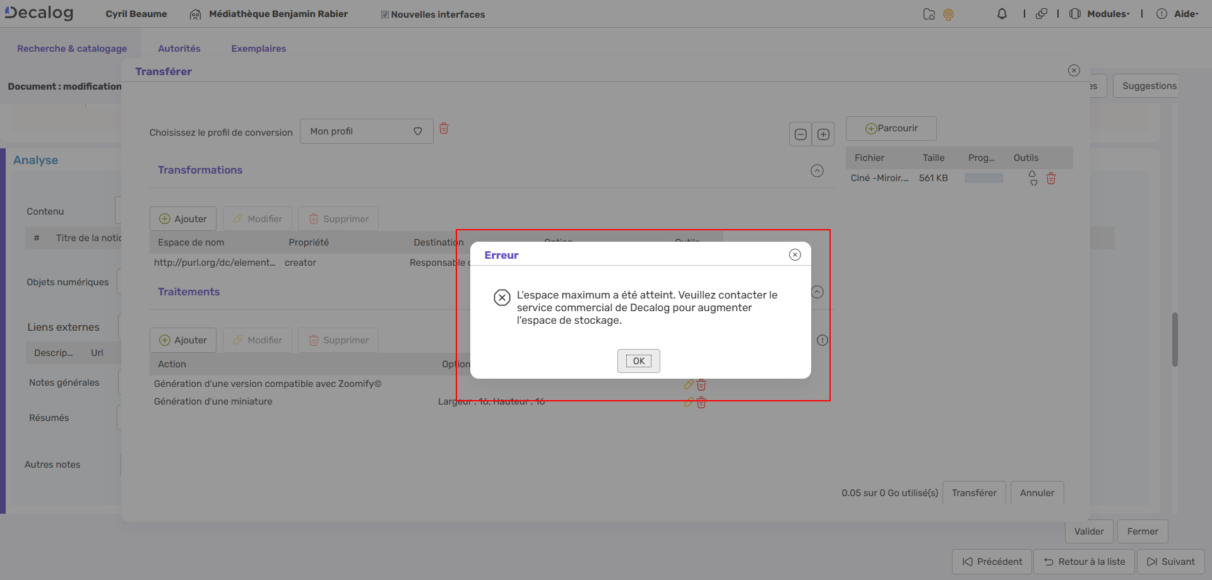Switch to the Autorités tab
Image resolution: width=1212 pixels, height=580 pixels.
[179, 49]
